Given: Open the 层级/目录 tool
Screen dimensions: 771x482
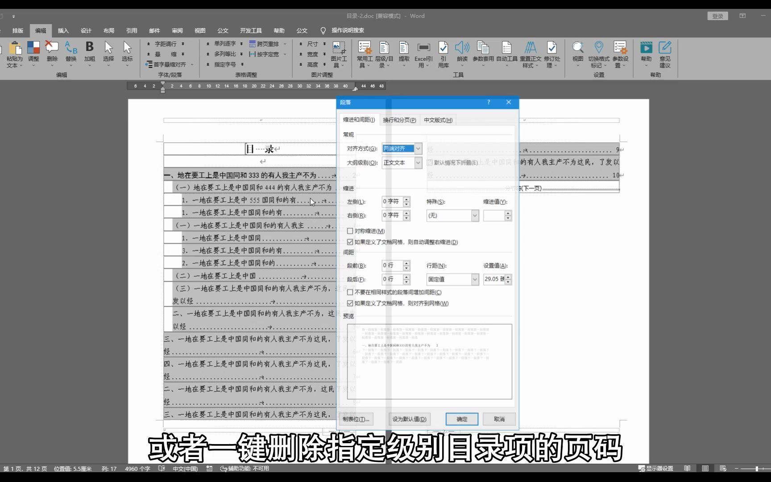Looking at the screenshot, I should (384, 54).
